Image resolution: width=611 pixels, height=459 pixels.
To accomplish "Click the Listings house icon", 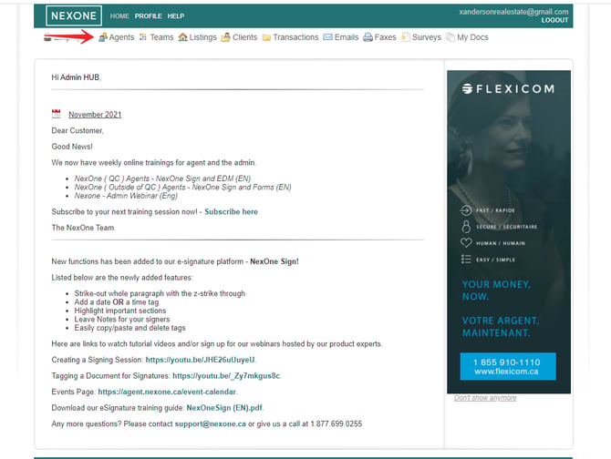I will coord(182,37).
